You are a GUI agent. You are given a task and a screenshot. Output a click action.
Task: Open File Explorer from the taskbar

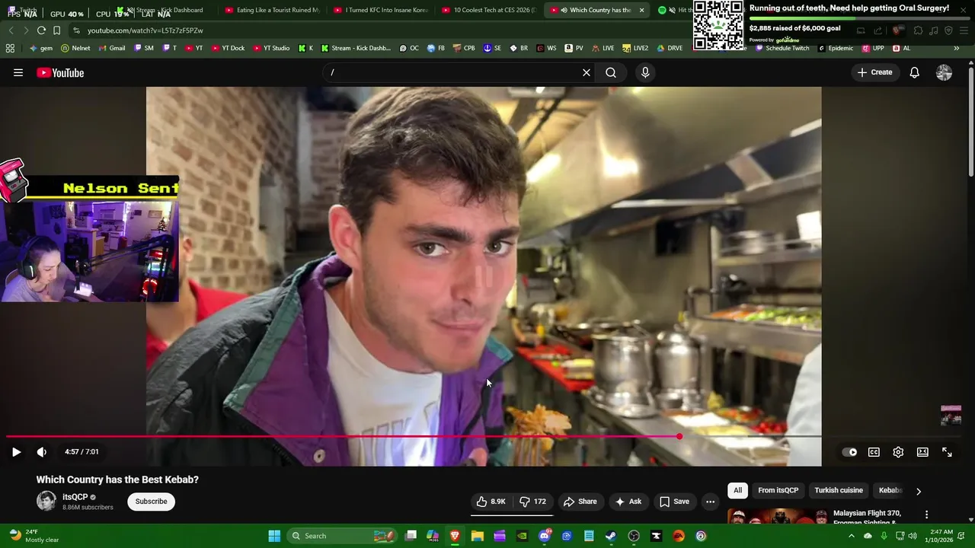tap(477, 536)
